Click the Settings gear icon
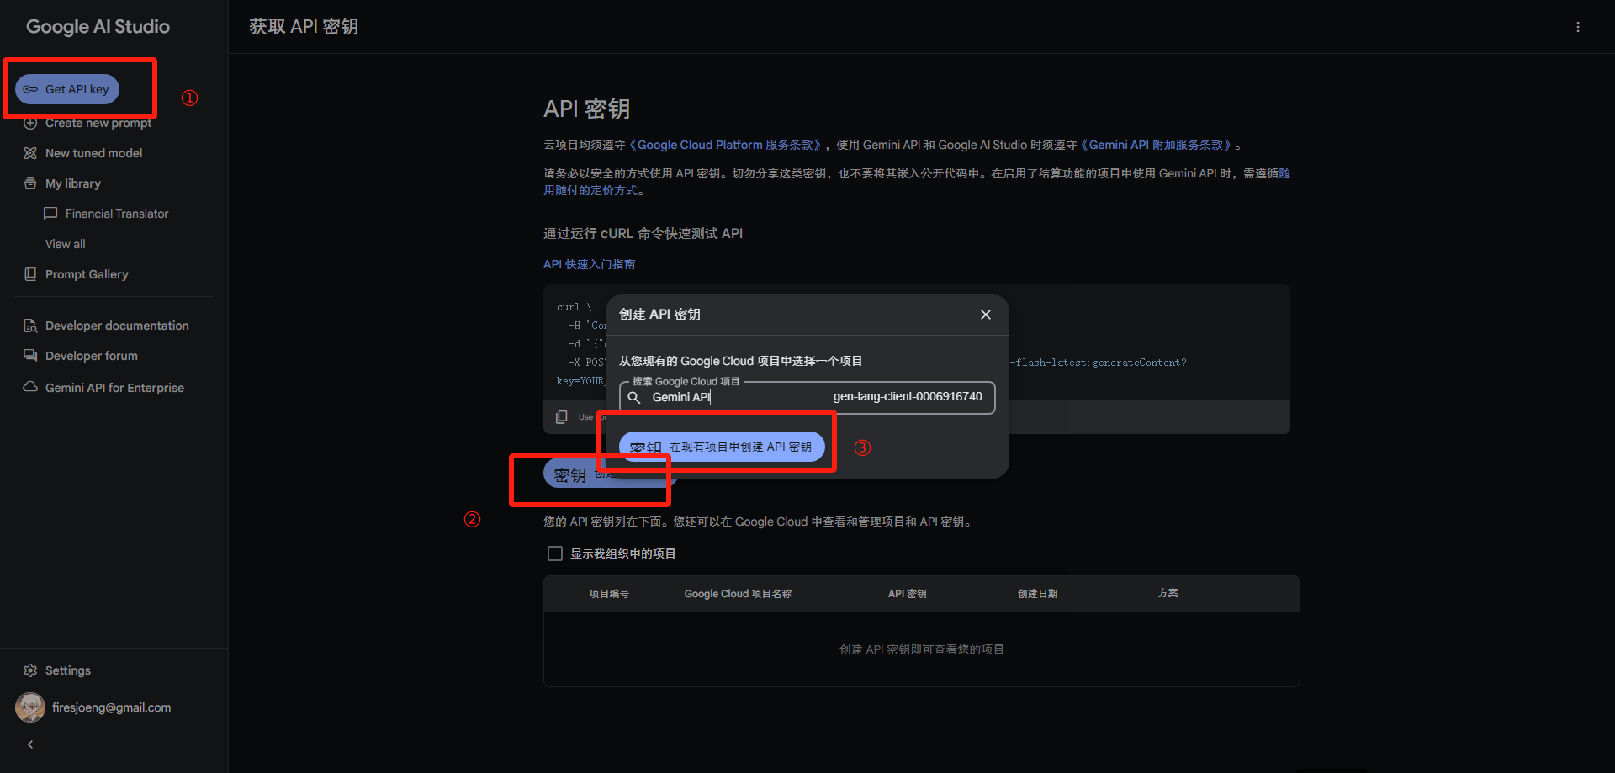Image resolution: width=1615 pixels, height=773 pixels. point(30,670)
